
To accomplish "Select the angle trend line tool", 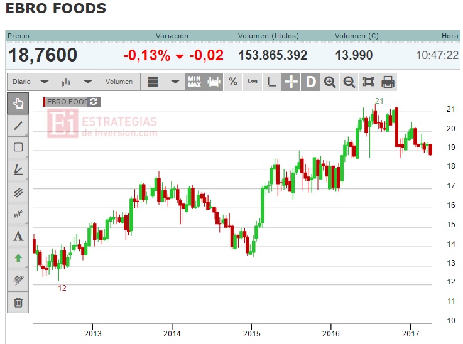I will click(x=18, y=170).
